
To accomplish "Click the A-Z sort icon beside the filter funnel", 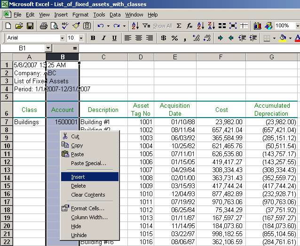I will point(135,26).
